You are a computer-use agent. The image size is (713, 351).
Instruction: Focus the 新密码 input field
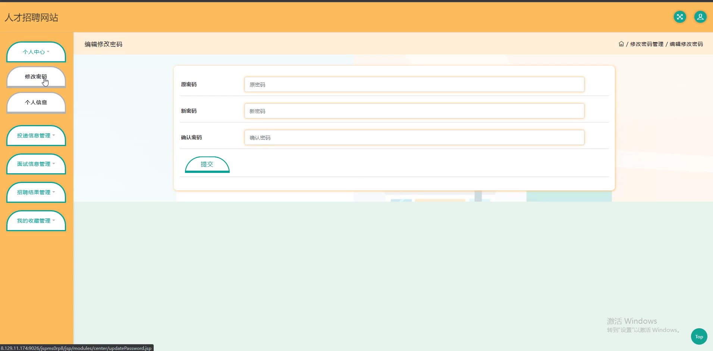click(x=414, y=111)
